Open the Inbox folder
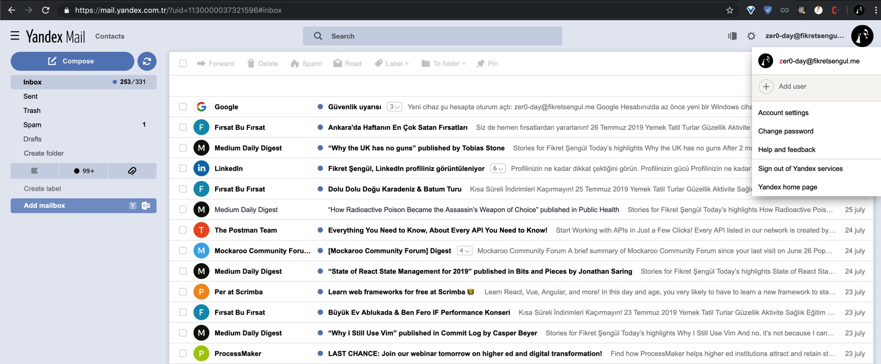The image size is (881, 364). pyautogui.click(x=84, y=82)
